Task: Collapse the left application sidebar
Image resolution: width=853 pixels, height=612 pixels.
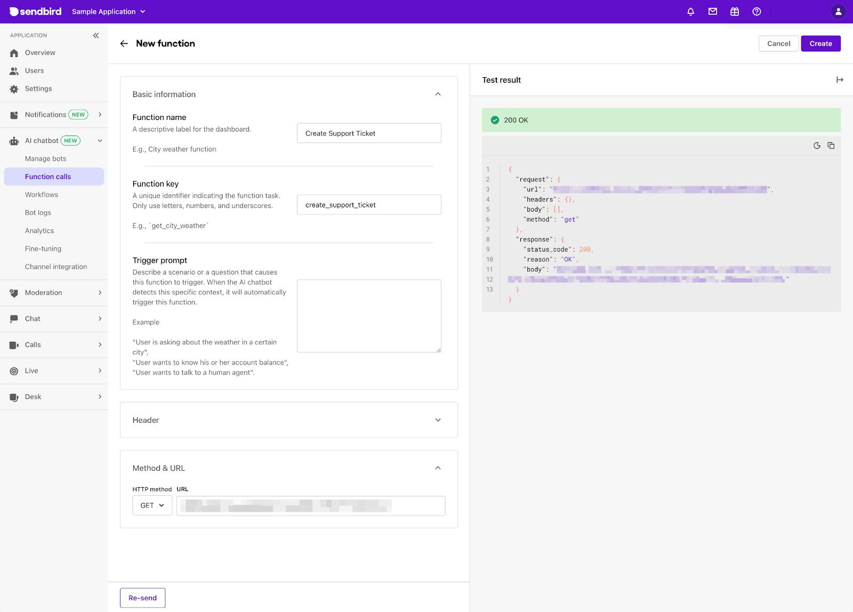Action: tap(96, 35)
